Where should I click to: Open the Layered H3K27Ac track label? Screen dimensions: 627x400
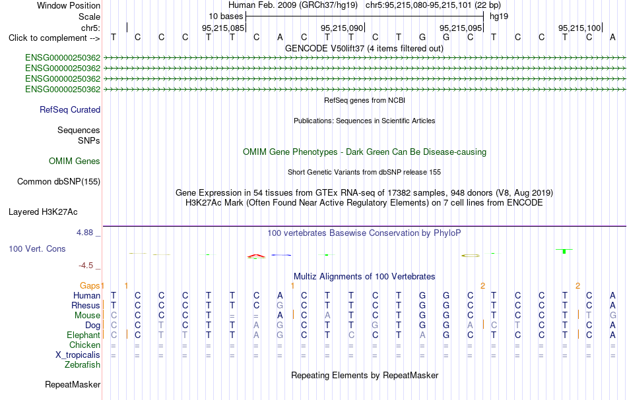click(43, 212)
